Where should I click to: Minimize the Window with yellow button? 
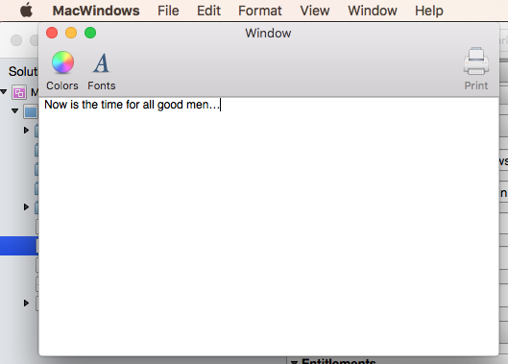point(71,33)
